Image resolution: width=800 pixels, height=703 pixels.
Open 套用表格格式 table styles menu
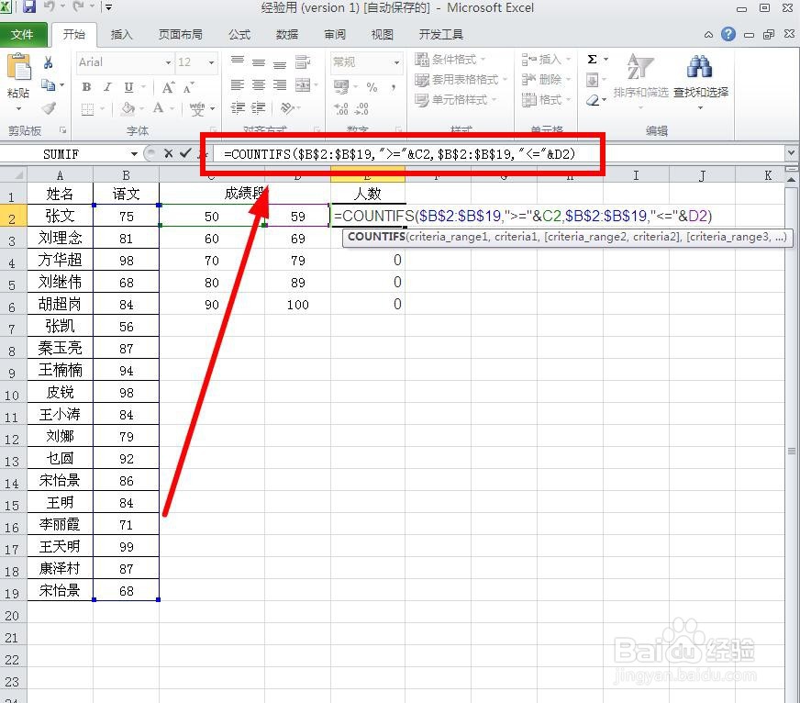click(x=461, y=80)
